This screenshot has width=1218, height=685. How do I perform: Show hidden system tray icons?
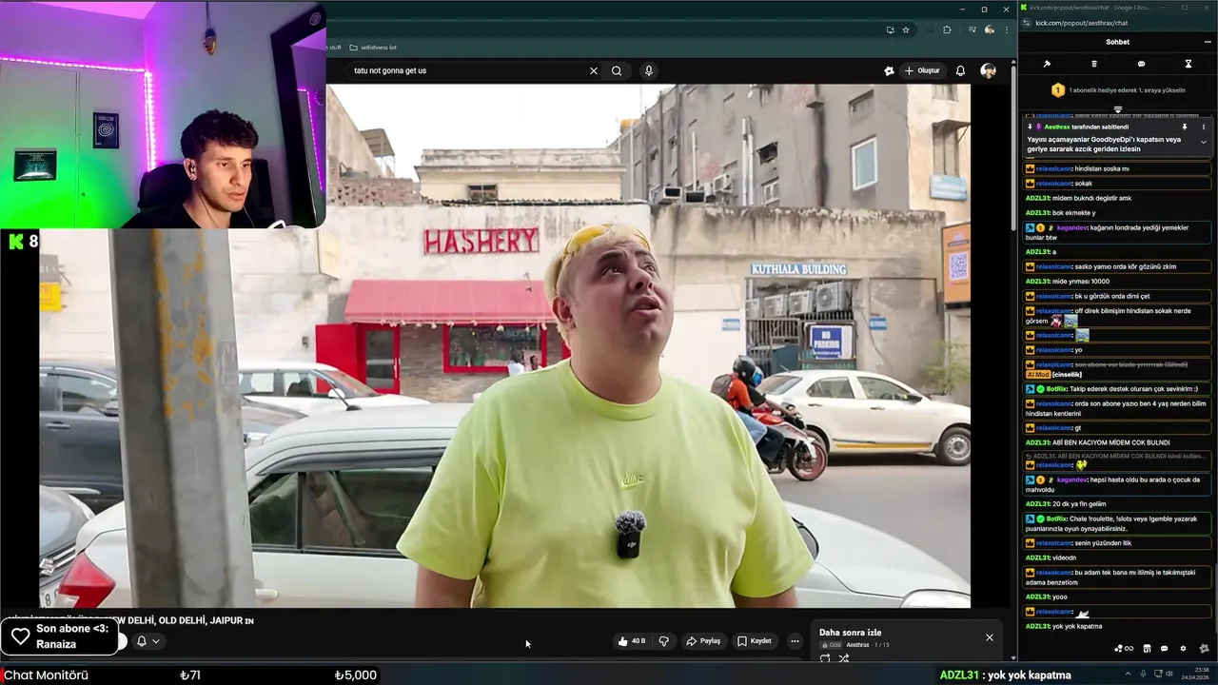pos(1129,675)
